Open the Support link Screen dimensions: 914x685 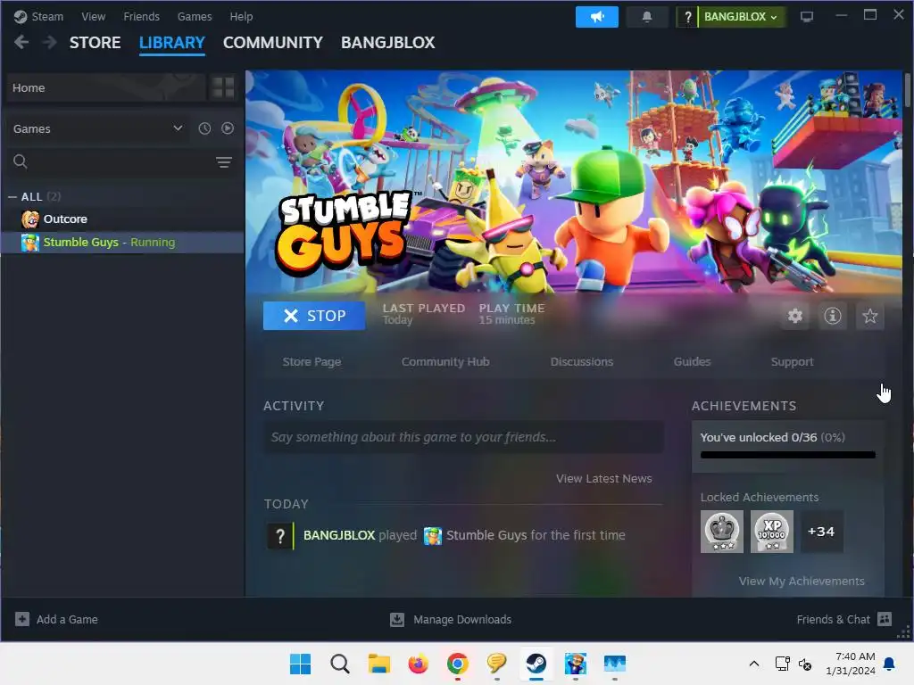coord(792,362)
